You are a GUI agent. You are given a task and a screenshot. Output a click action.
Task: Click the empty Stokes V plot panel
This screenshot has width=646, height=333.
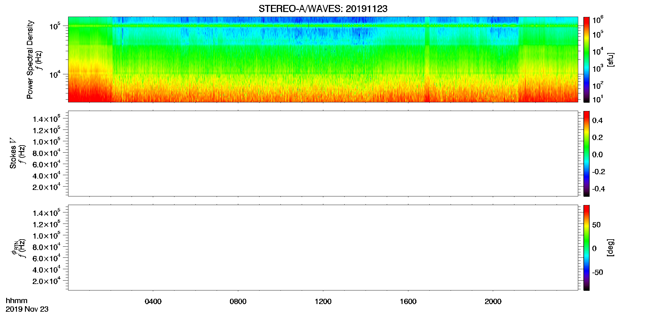click(x=323, y=154)
